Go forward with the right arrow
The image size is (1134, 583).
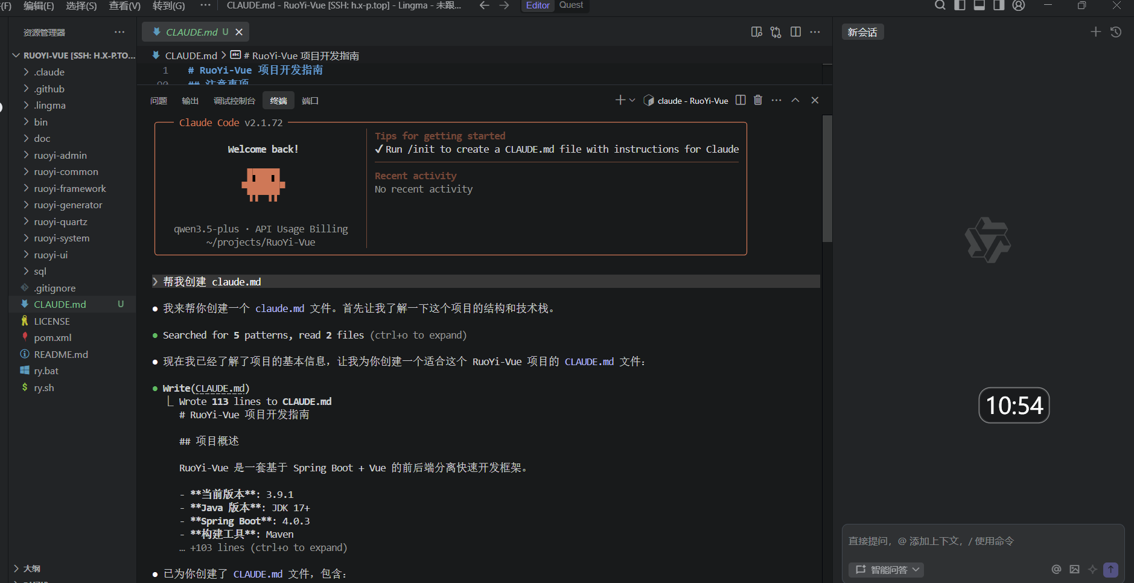pyautogui.click(x=504, y=5)
